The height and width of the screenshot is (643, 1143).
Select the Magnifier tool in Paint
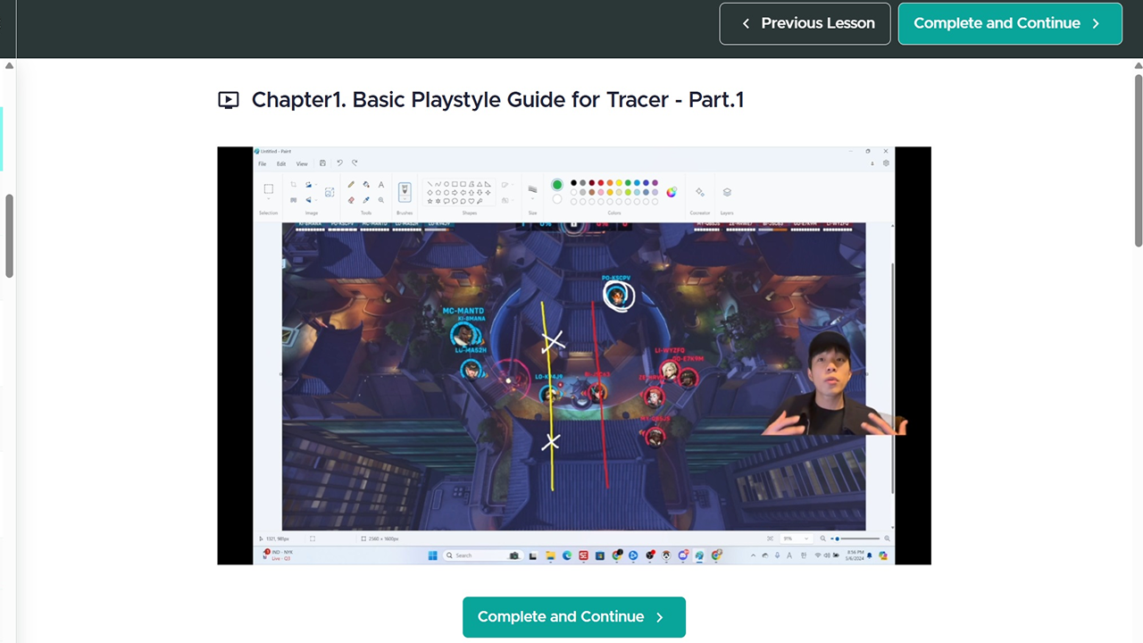tap(381, 200)
